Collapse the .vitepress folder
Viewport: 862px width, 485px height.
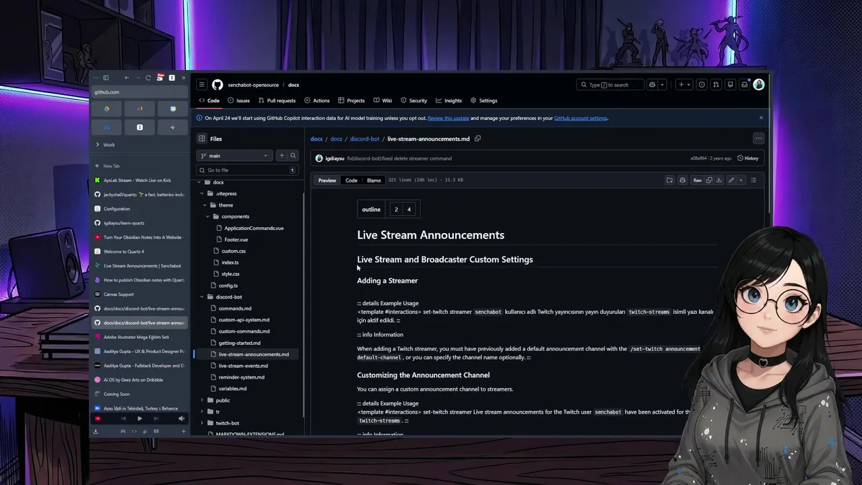pyautogui.click(x=201, y=193)
